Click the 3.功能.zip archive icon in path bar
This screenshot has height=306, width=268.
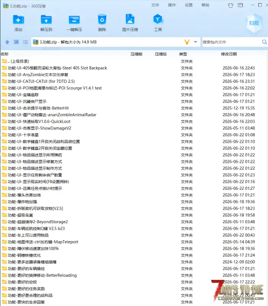tap(36, 42)
